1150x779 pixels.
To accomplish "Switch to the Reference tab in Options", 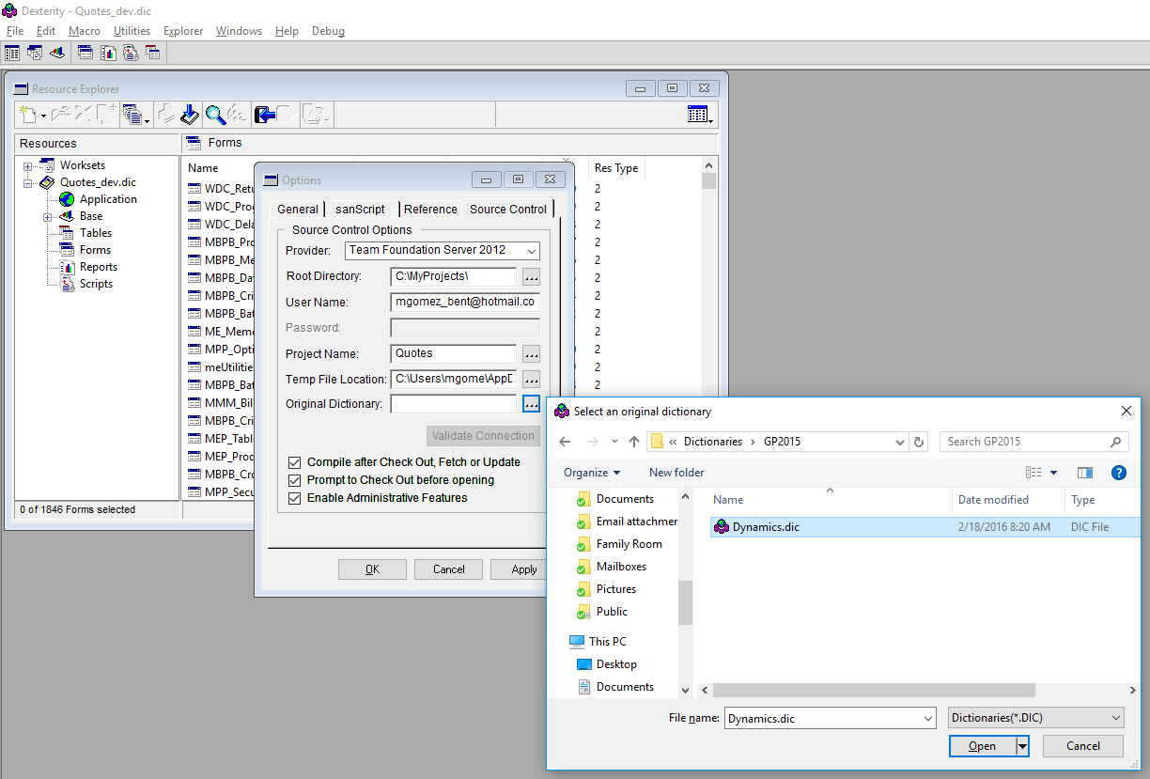I will click(430, 209).
